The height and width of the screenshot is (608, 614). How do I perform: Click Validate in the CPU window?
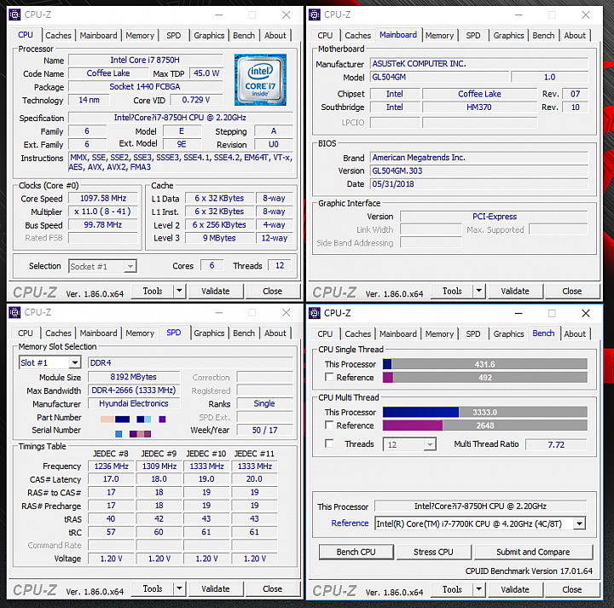(x=216, y=291)
